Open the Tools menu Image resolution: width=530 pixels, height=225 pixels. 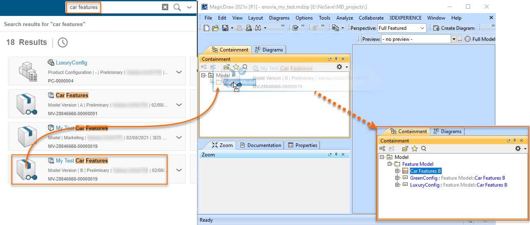(325, 18)
